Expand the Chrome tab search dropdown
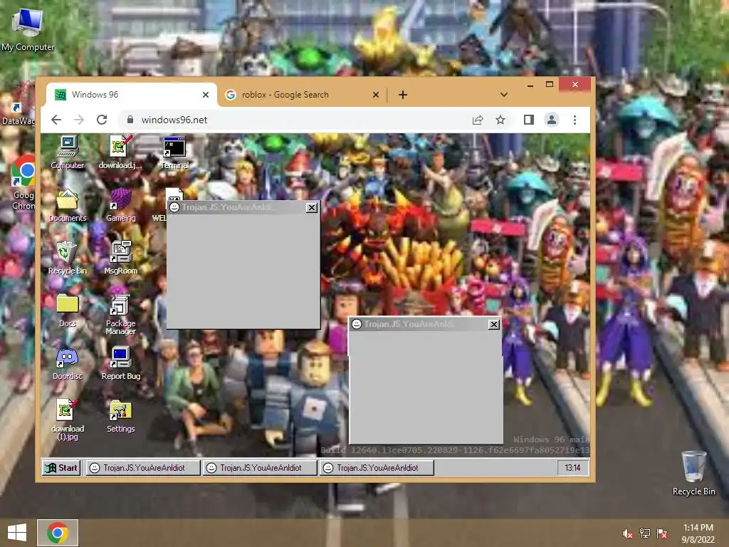The width and height of the screenshot is (729, 547). [x=503, y=95]
